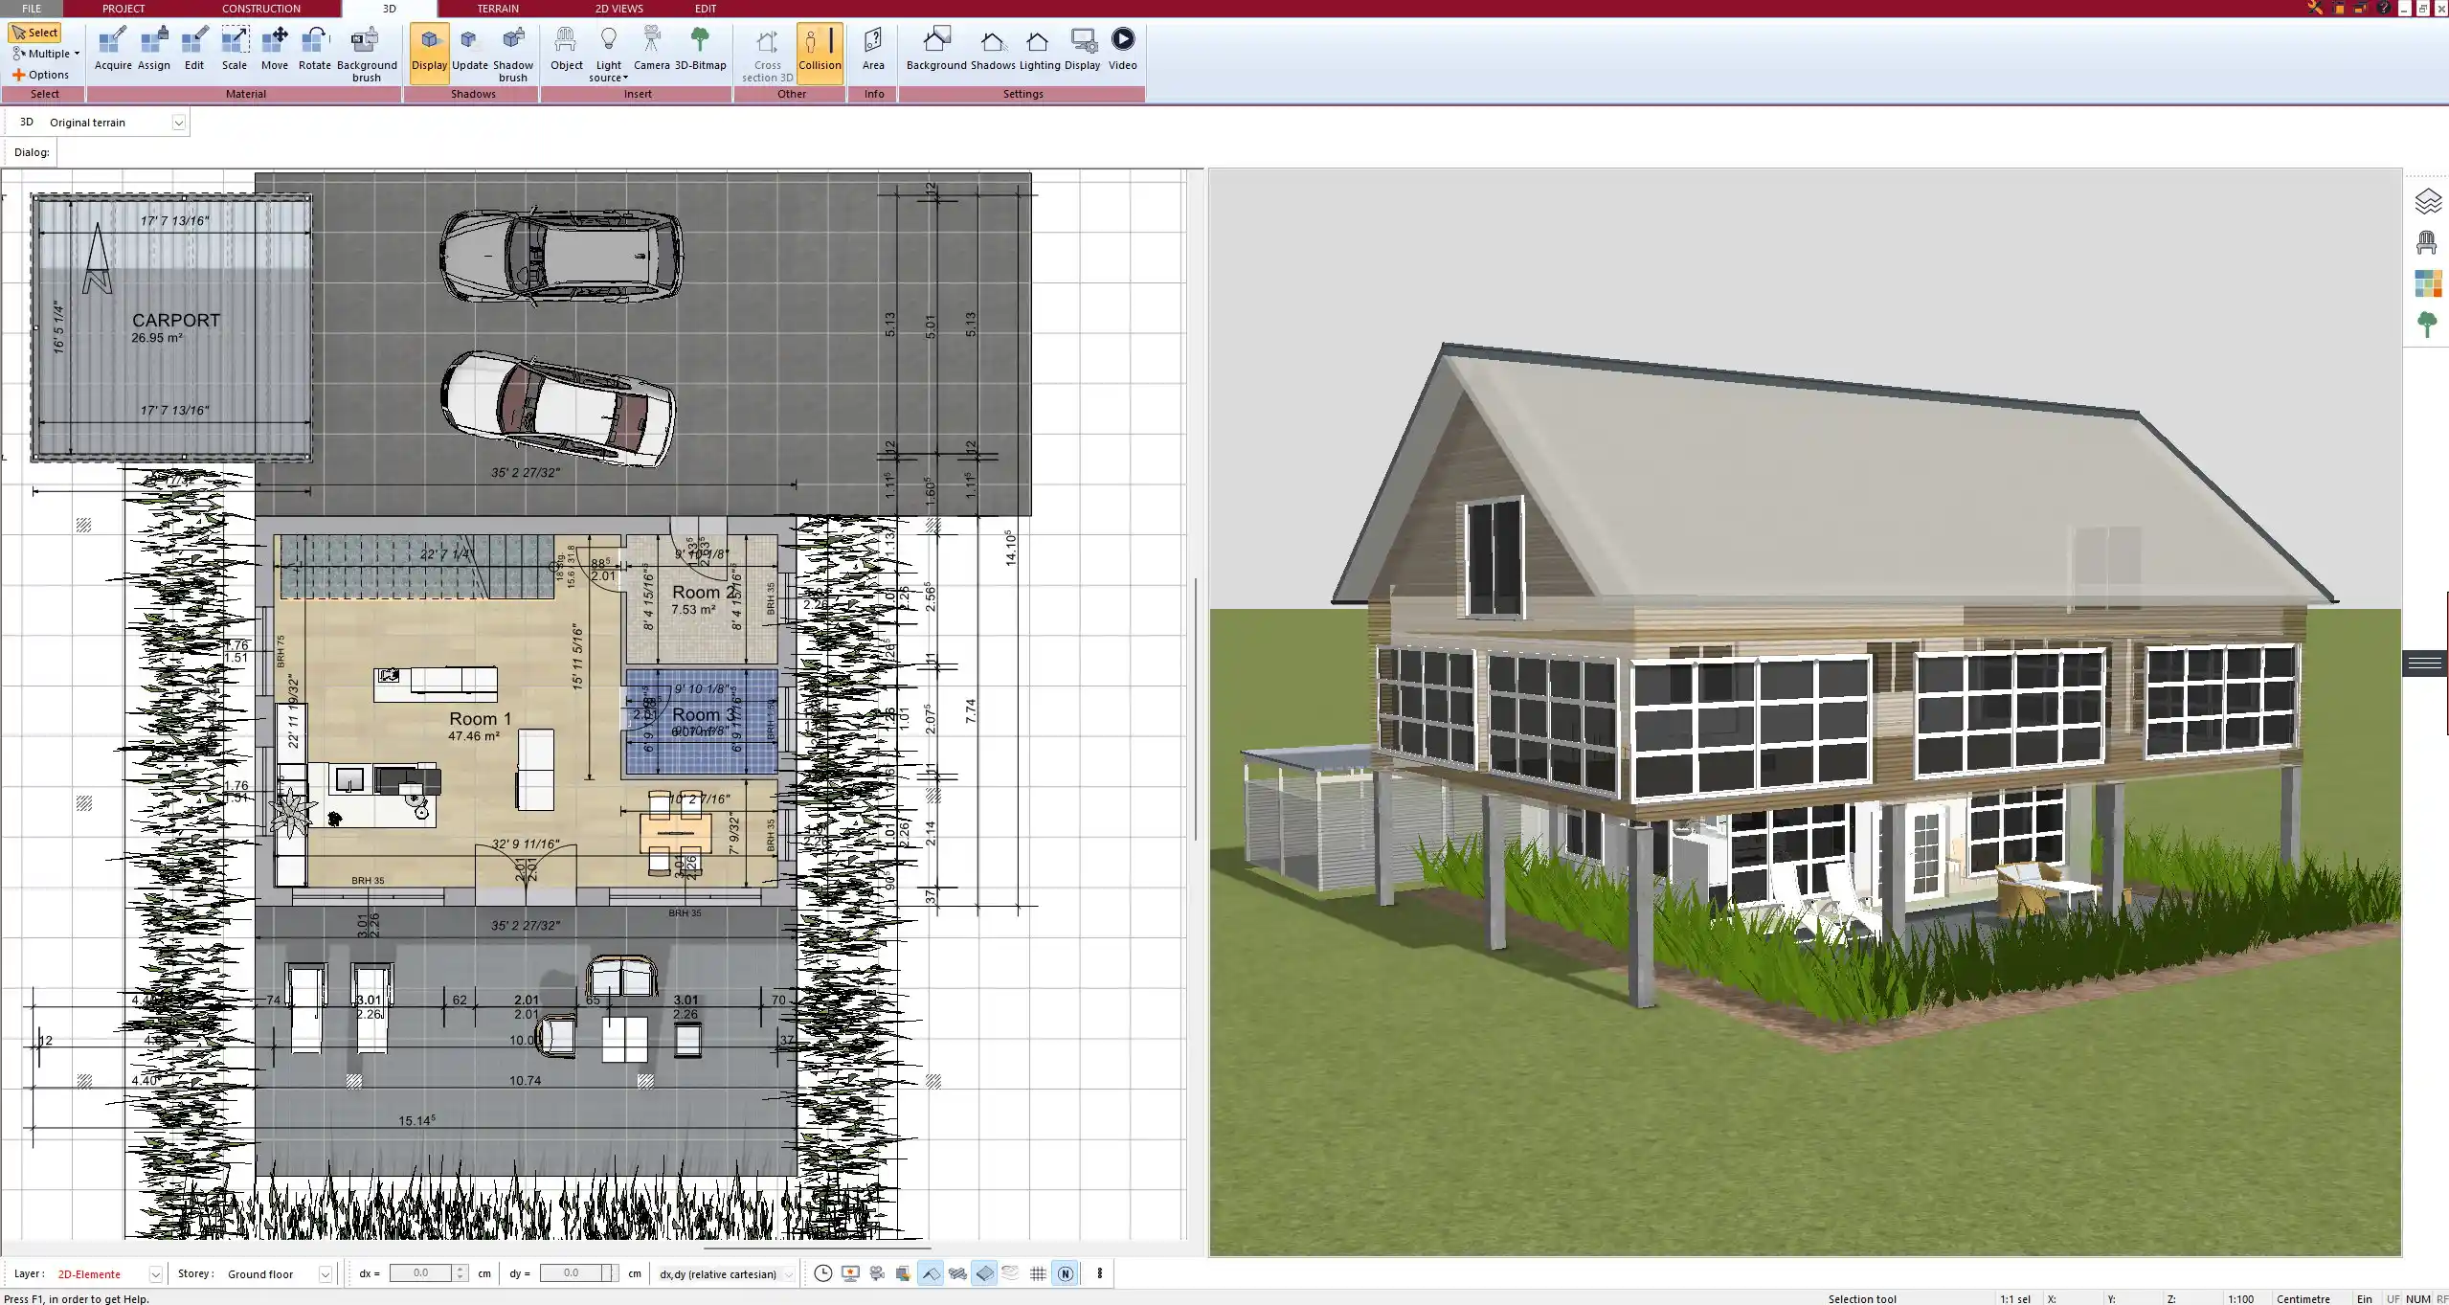Insert a Camera
Viewport: 2449px width, 1305px height.
pyautogui.click(x=652, y=49)
